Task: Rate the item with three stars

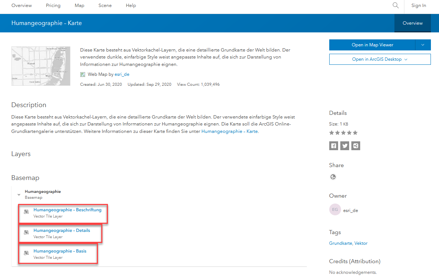Action: pos(343,133)
